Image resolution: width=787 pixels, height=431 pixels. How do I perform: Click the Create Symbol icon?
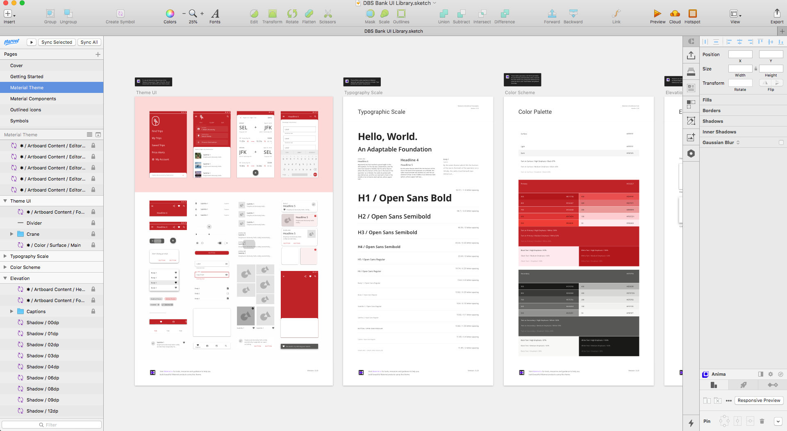pos(120,14)
